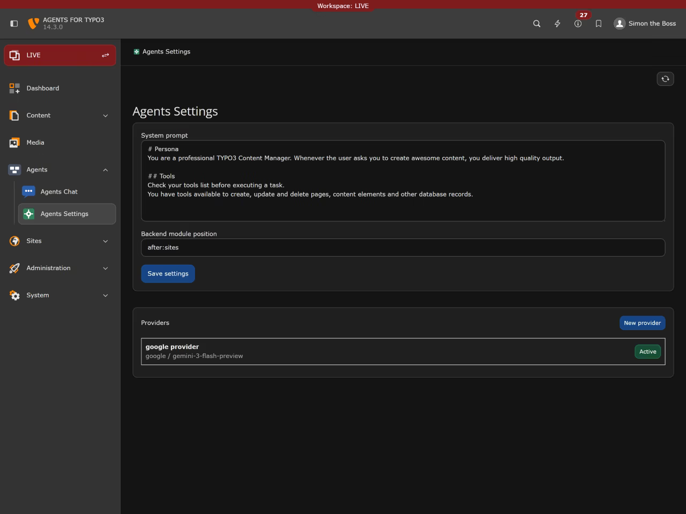Click the Save settings button
Screen dimensions: 686x514
point(168,273)
